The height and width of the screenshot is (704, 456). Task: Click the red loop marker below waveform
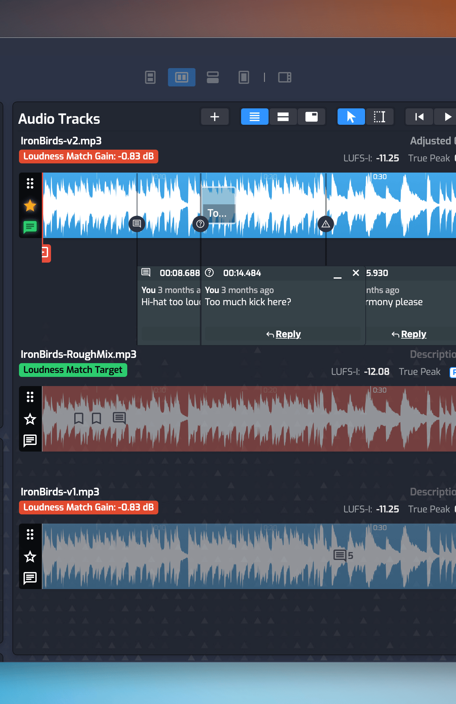click(x=46, y=253)
